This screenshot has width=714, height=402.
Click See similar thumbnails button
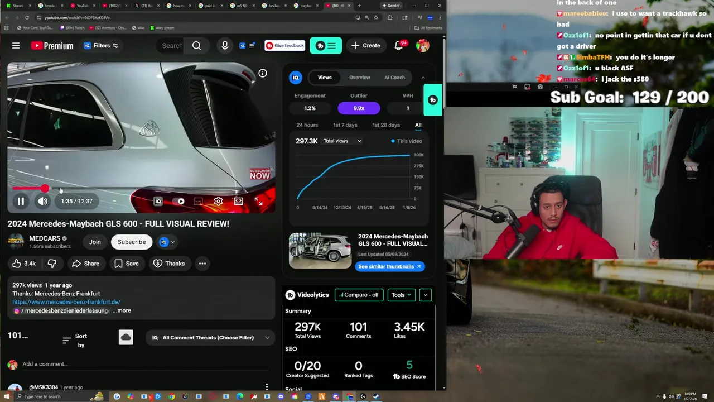(390, 266)
